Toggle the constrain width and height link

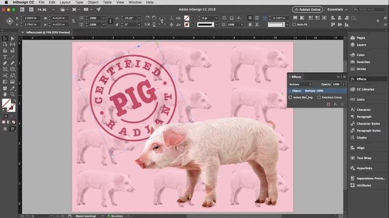(x=74, y=21)
